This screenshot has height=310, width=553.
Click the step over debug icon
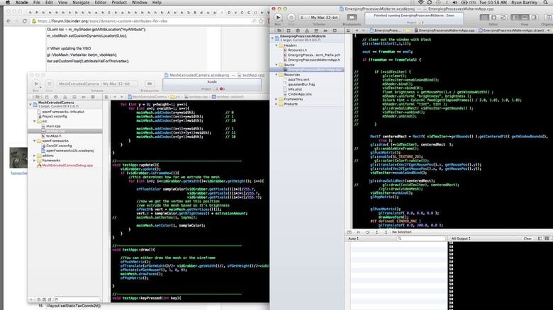coord(367,232)
